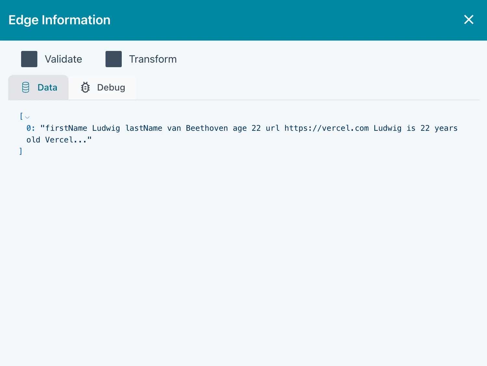Click the Validate label text

pyautogui.click(x=63, y=59)
